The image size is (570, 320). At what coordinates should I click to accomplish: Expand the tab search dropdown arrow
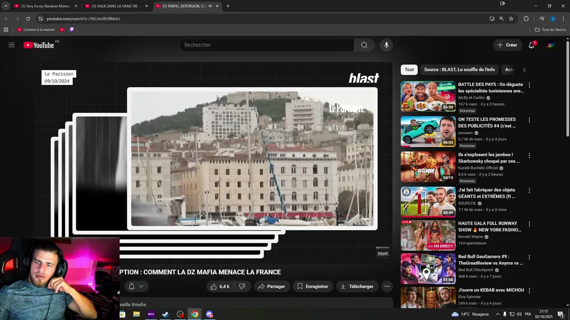coord(6,6)
